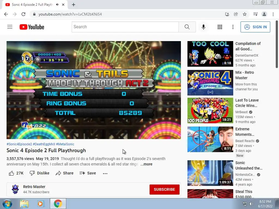
Task: Open 'Extreme Moments...' video thumbnail
Action: (x=210, y=139)
